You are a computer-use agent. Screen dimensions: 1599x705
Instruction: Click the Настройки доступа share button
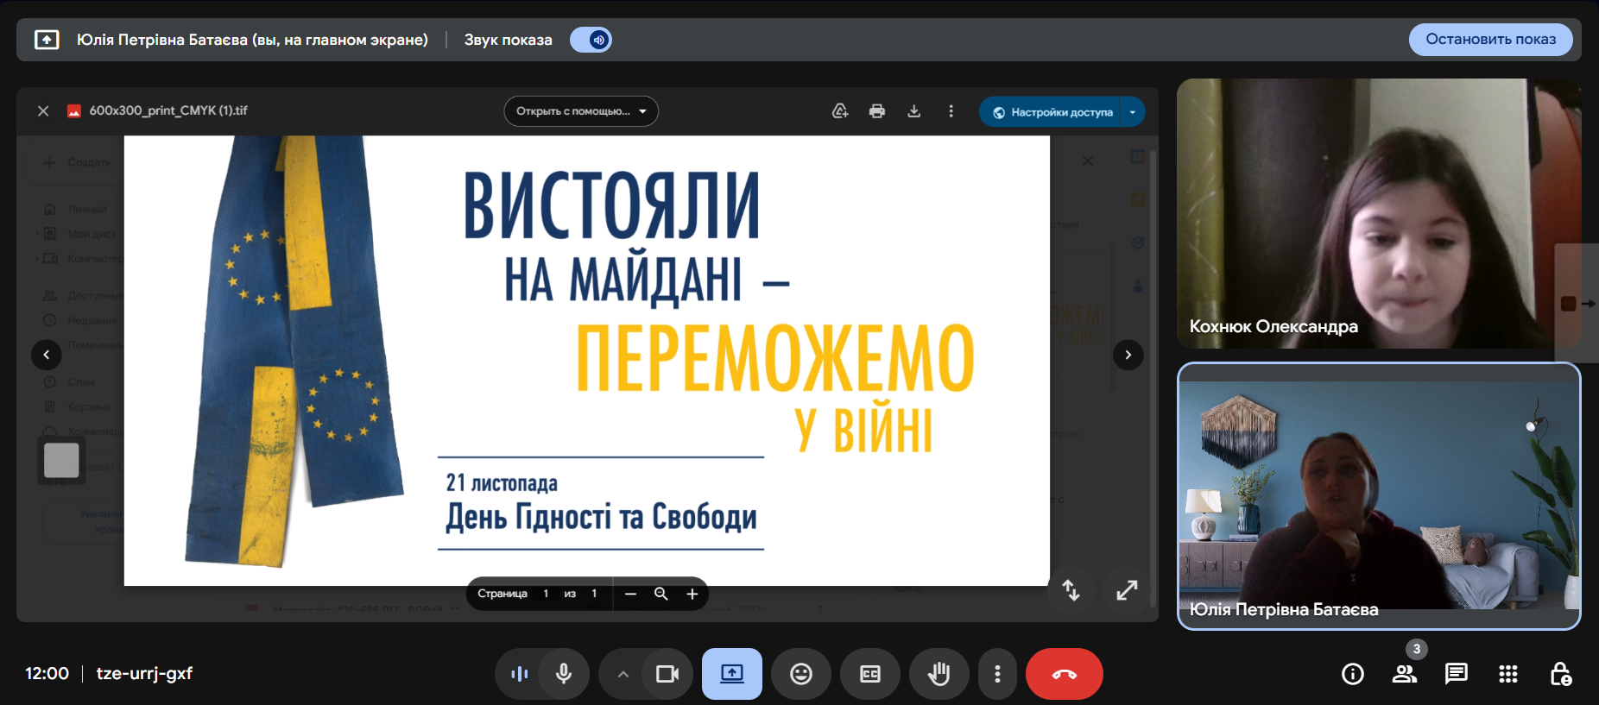(x=1052, y=112)
